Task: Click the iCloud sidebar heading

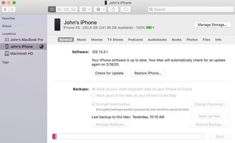Action: pos(6,26)
